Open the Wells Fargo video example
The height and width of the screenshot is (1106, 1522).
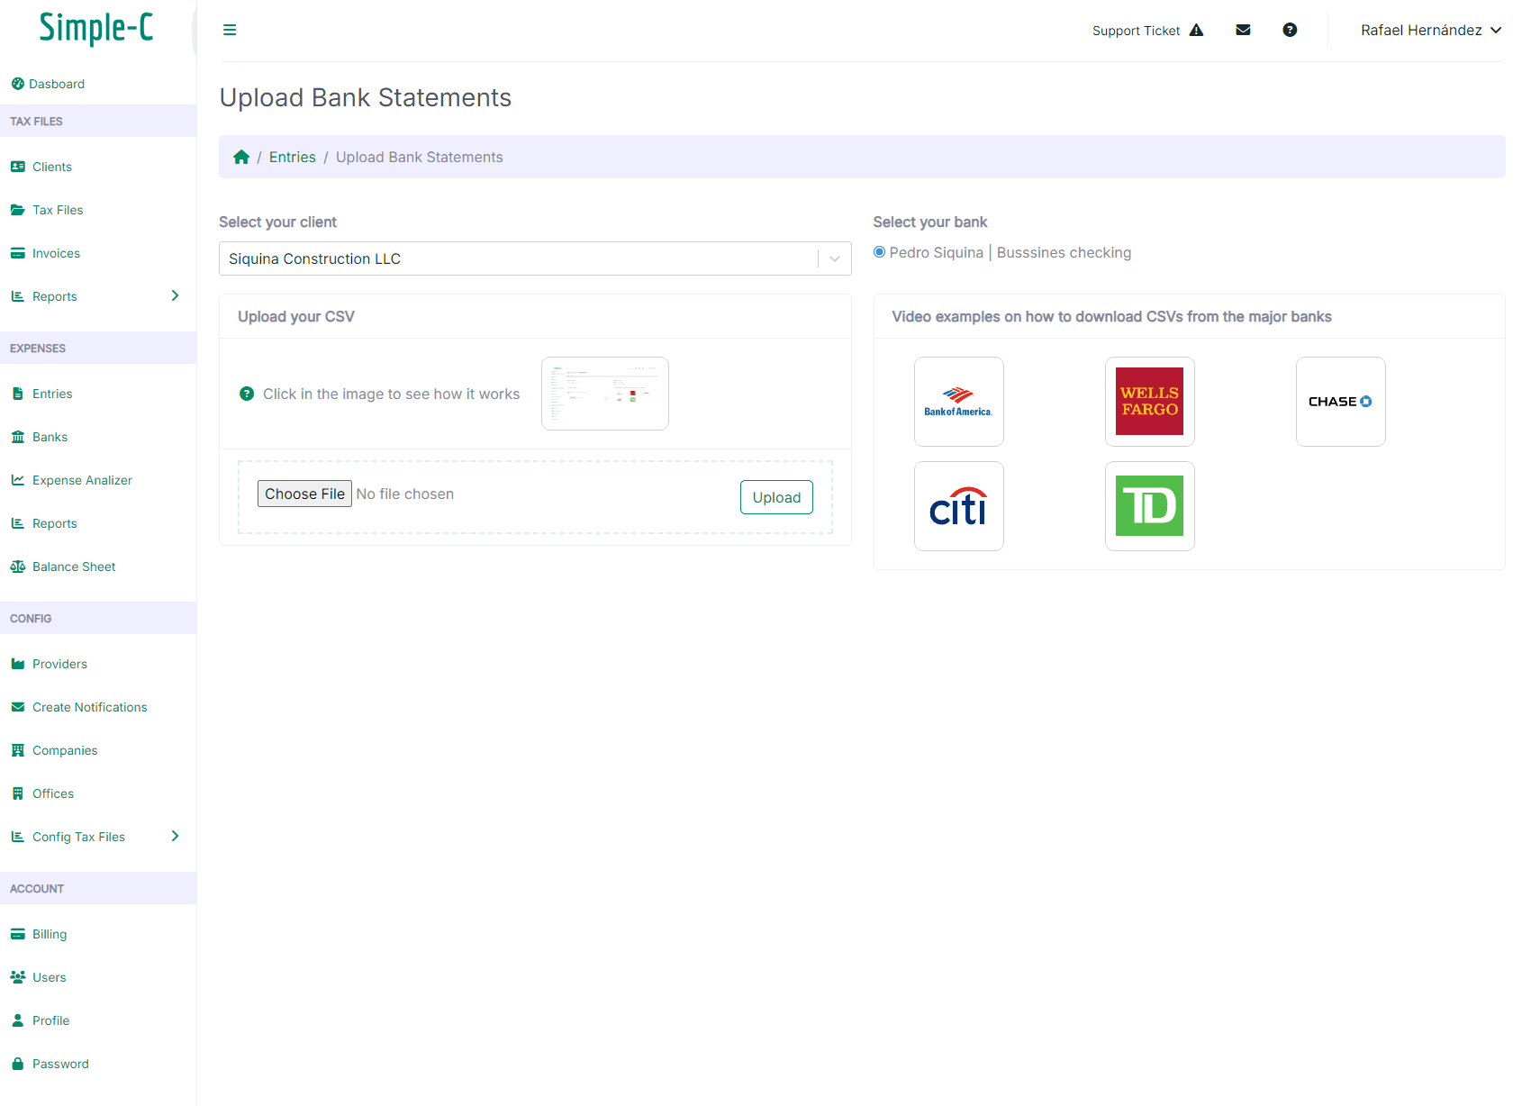click(1149, 402)
